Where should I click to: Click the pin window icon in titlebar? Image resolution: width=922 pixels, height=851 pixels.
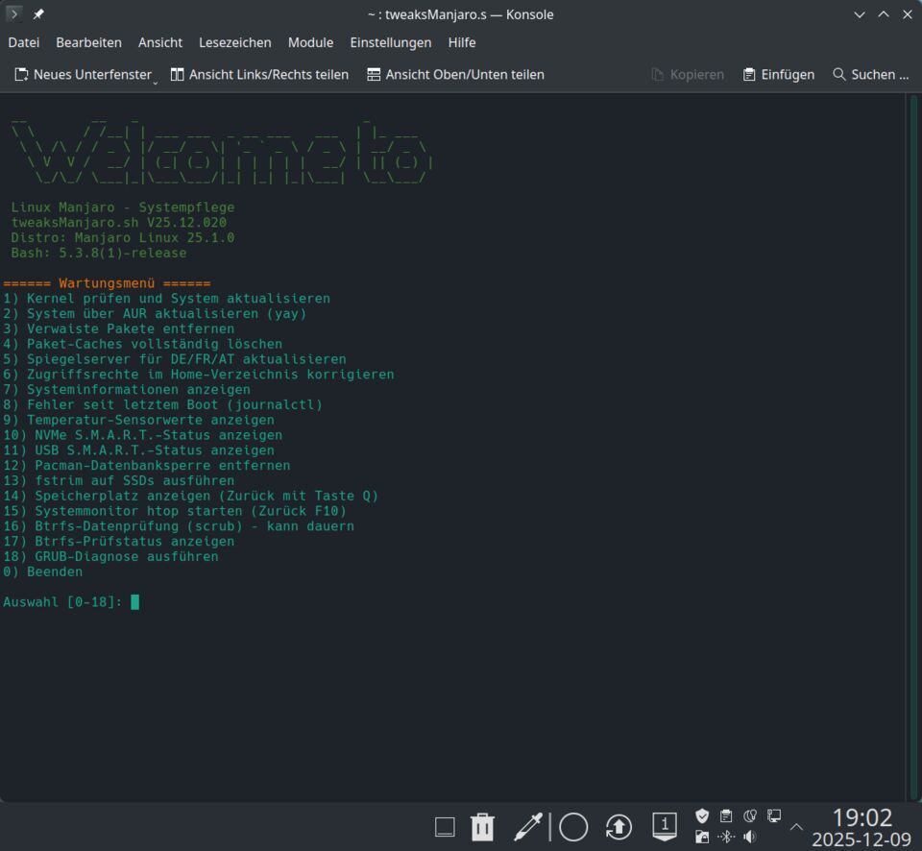point(38,14)
